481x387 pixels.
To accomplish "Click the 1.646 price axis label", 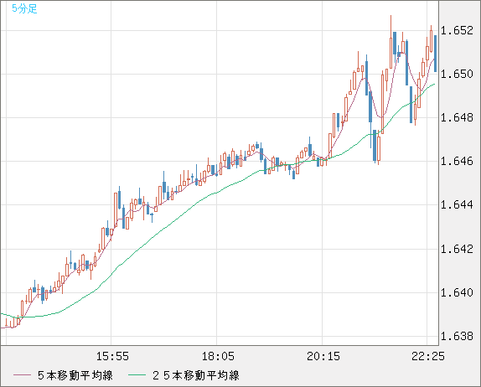I will (457, 161).
